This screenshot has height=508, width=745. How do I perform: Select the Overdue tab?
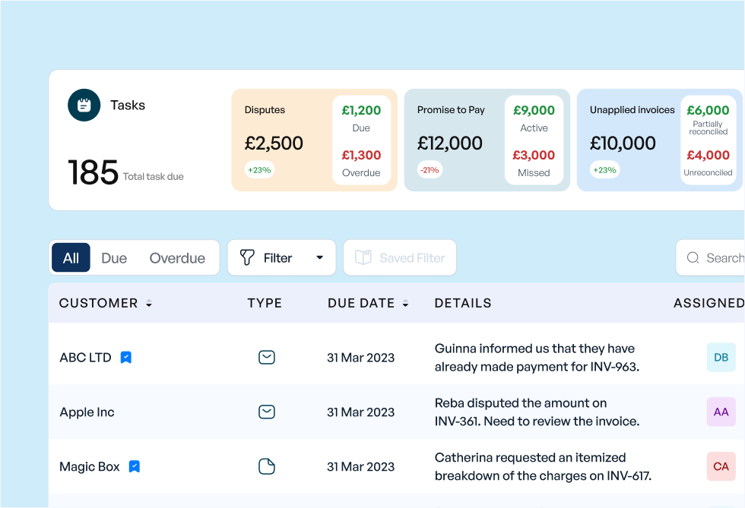pyautogui.click(x=177, y=257)
